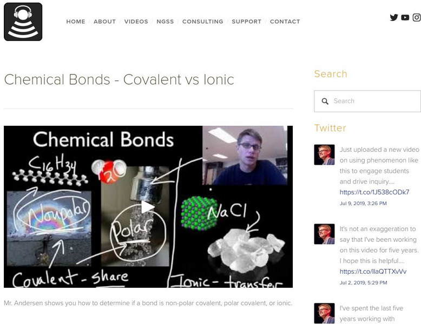Viewport: 421px width, 324px height.
Task: Click the avatar on the second tweet
Action: (324, 234)
